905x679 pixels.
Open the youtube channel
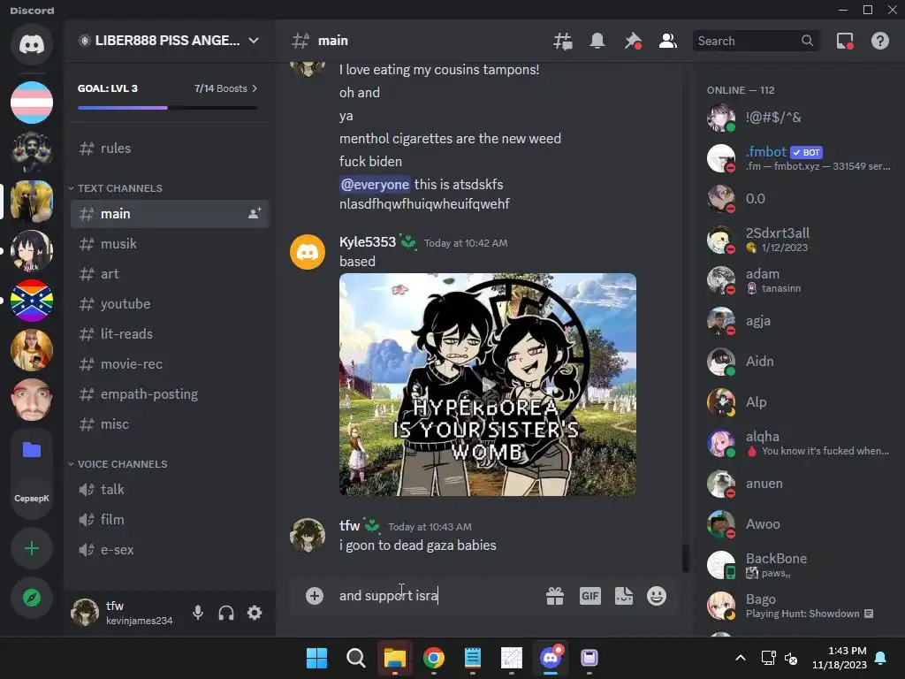170,304
